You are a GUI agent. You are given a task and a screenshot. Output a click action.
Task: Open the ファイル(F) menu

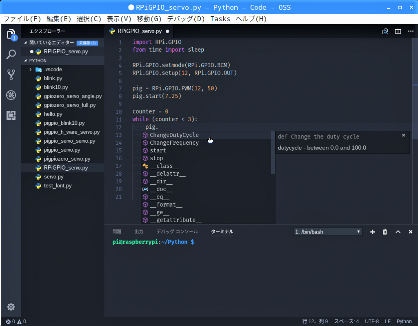(22, 19)
